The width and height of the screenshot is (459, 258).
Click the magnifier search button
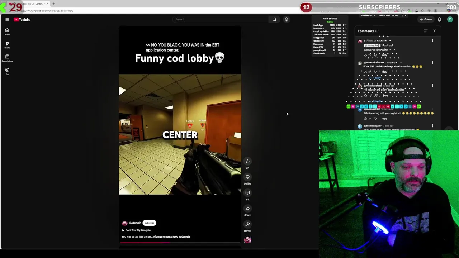click(274, 19)
